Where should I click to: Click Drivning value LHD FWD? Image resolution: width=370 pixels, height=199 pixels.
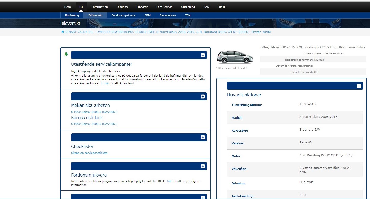click(x=306, y=182)
